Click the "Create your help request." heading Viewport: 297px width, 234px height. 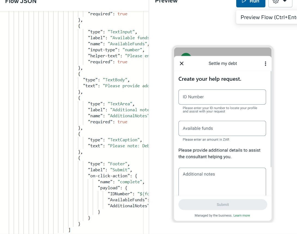point(210,79)
